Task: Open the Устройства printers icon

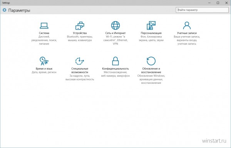Action: coord(80,26)
